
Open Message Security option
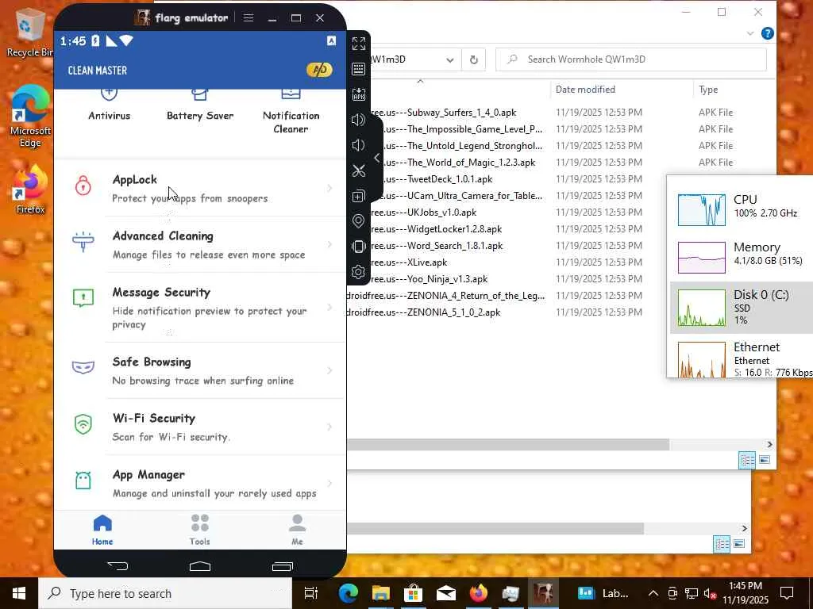coord(200,308)
